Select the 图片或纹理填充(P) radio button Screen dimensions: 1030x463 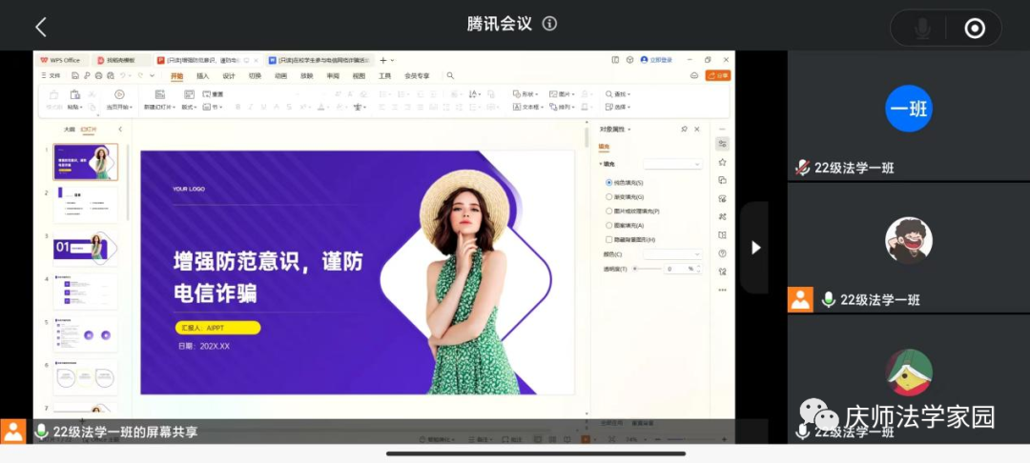tap(609, 211)
